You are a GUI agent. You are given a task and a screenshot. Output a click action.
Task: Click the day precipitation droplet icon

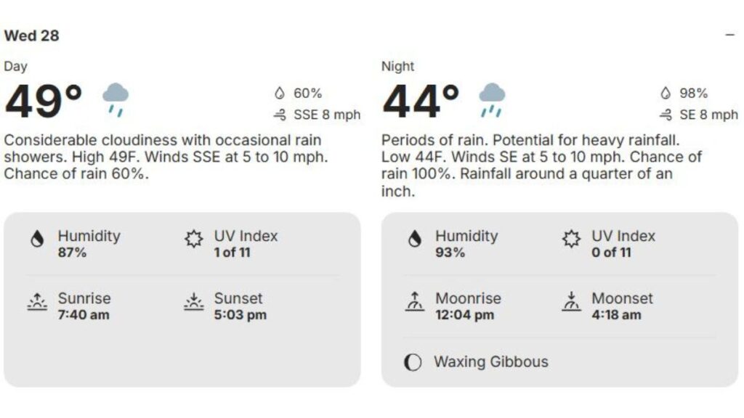pos(279,94)
